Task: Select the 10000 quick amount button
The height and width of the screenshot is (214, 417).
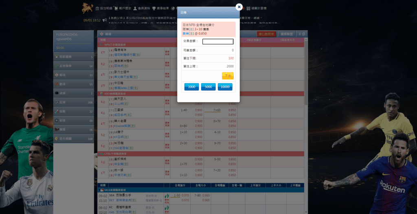Action: pyautogui.click(x=225, y=87)
